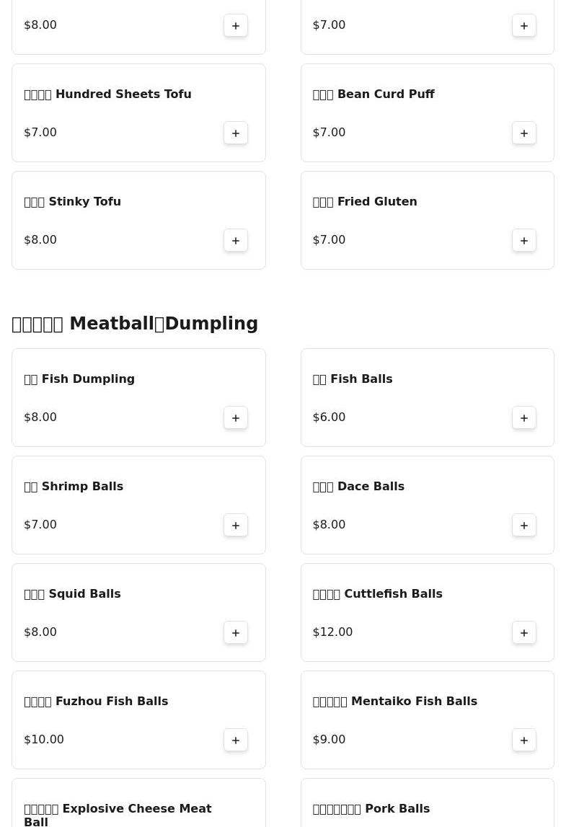Add Stinky Tofu to the order
Image resolution: width=566 pixels, height=827 pixels.
pos(236,240)
